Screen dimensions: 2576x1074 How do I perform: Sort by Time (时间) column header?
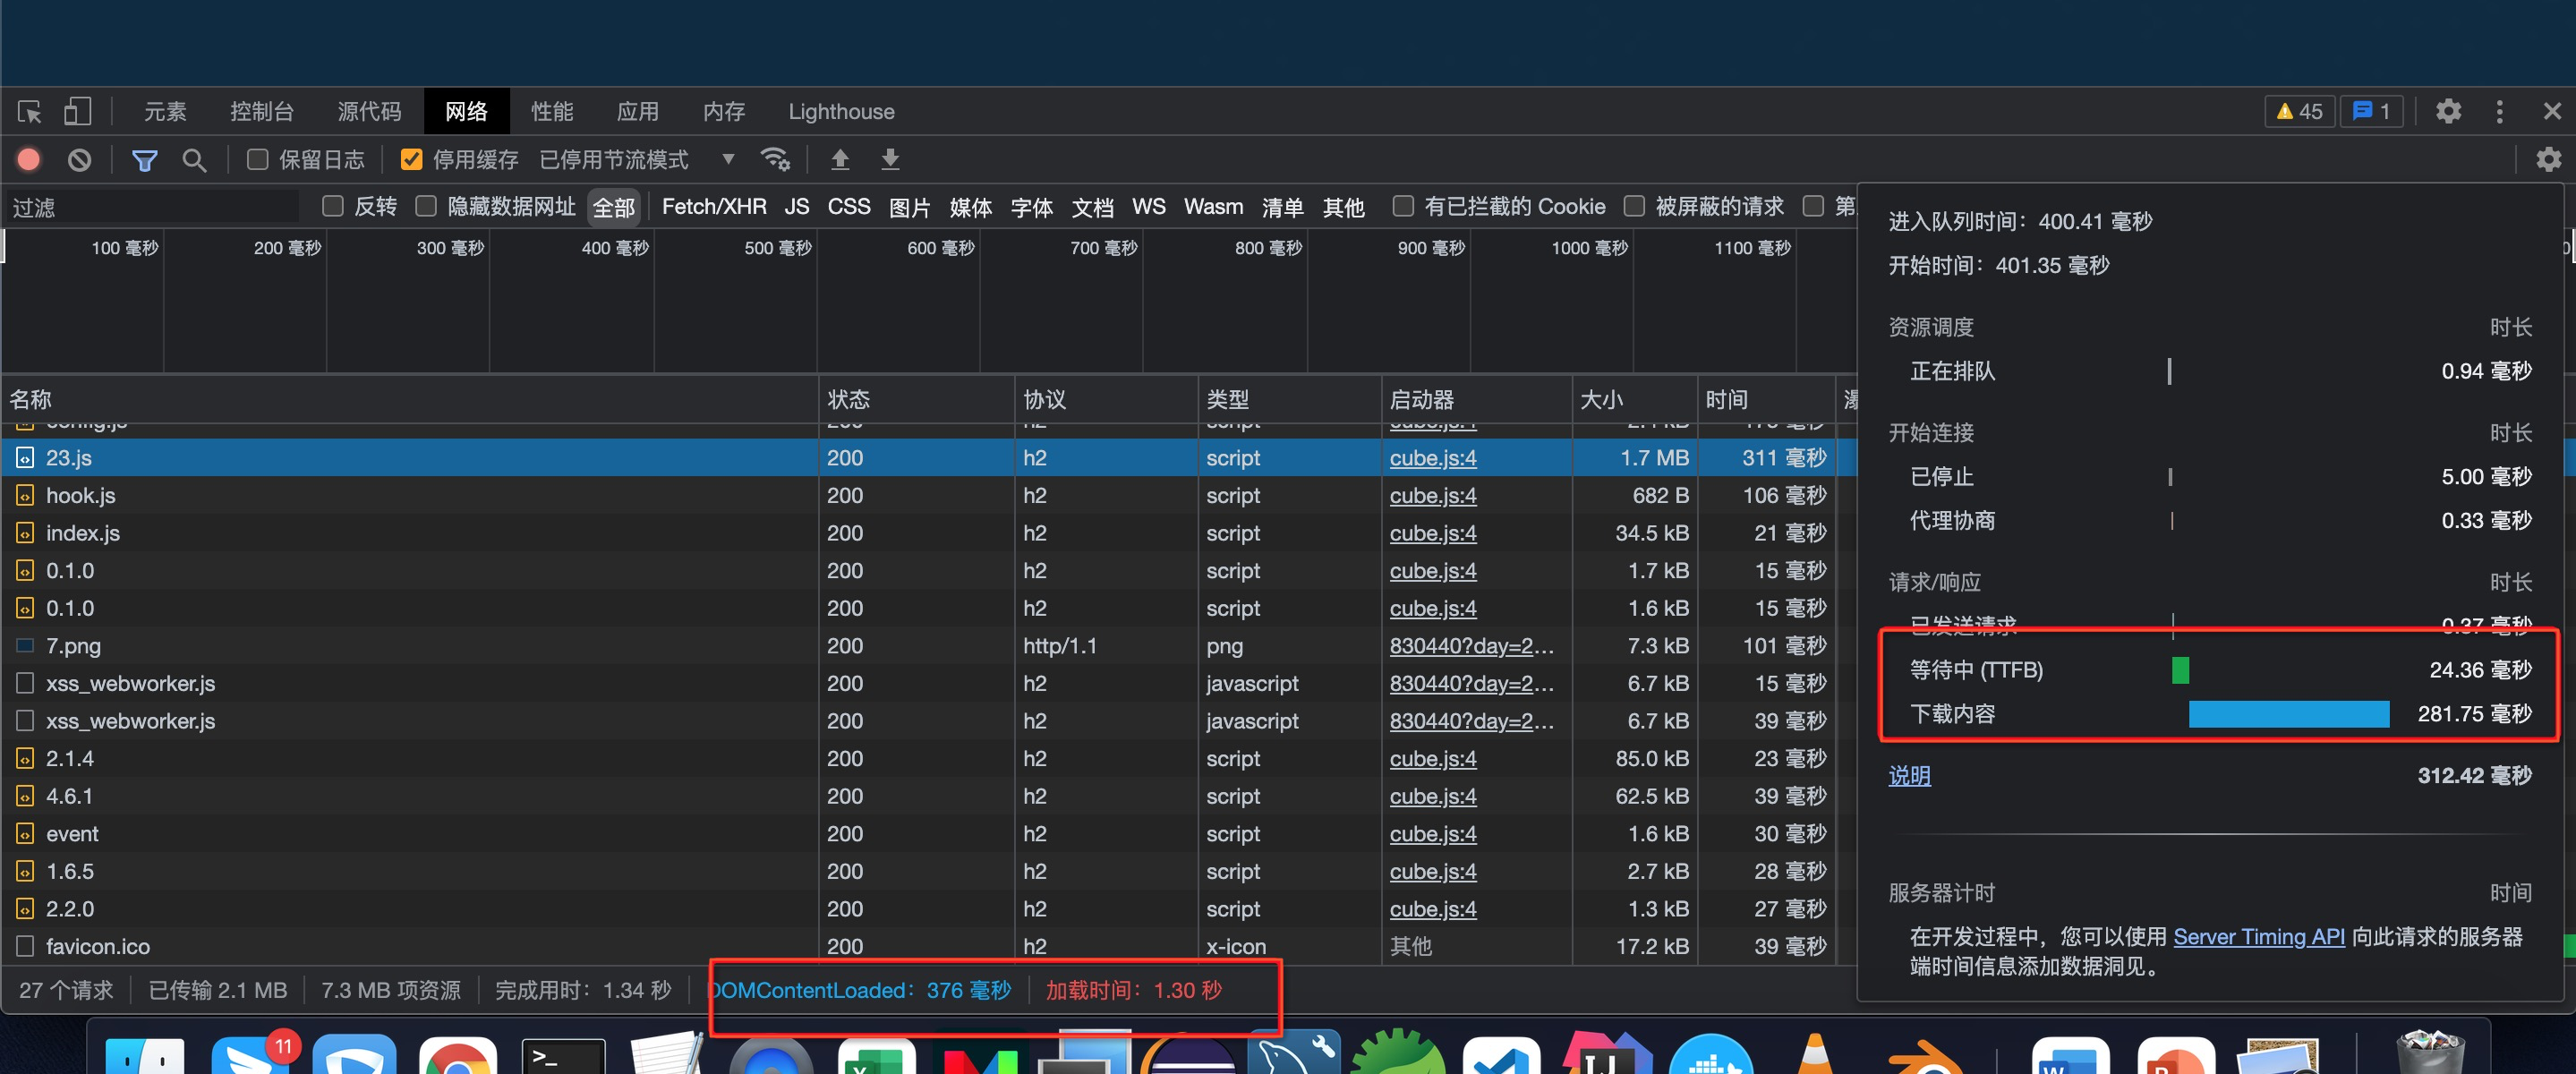click(1766, 399)
